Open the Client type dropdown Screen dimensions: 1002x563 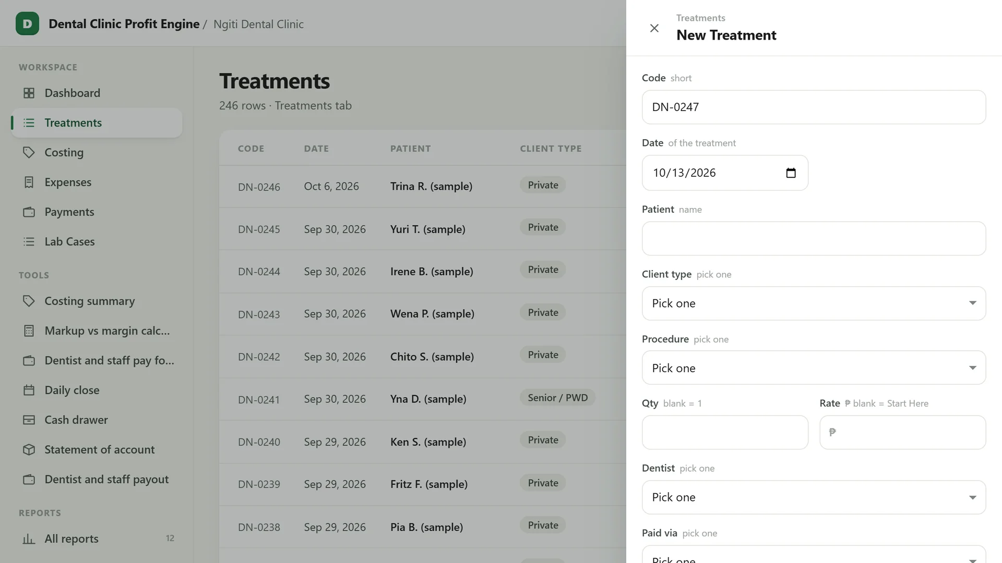click(x=814, y=303)
